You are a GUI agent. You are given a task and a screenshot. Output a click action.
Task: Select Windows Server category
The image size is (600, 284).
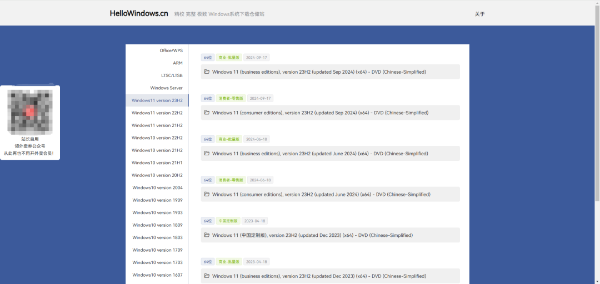(166, 88)
